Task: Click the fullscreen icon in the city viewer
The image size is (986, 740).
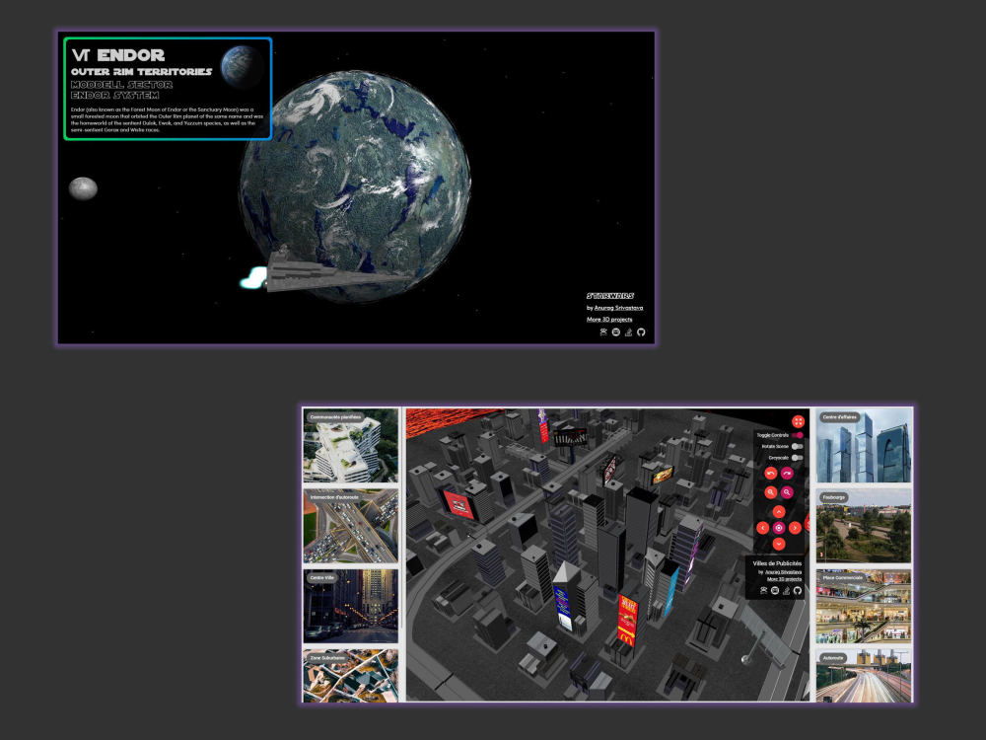Action: pyautogui.click(x=798, y=421)
